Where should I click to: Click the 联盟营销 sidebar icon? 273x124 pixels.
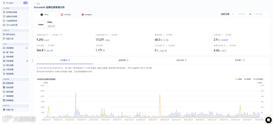click(x=4, y=83)
